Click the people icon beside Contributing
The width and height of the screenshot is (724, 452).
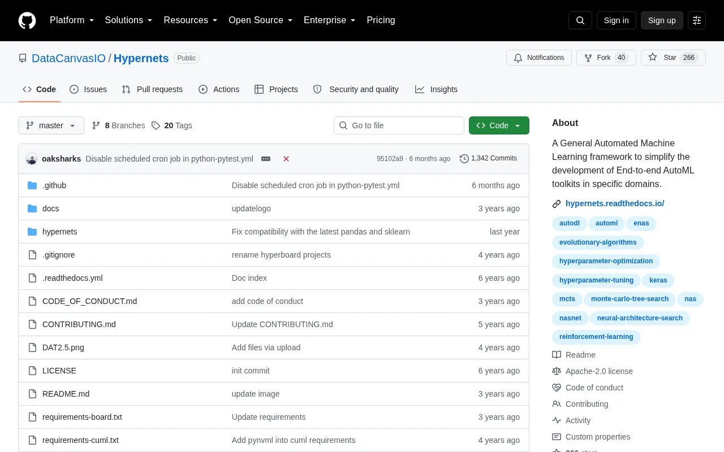point(557,404)
